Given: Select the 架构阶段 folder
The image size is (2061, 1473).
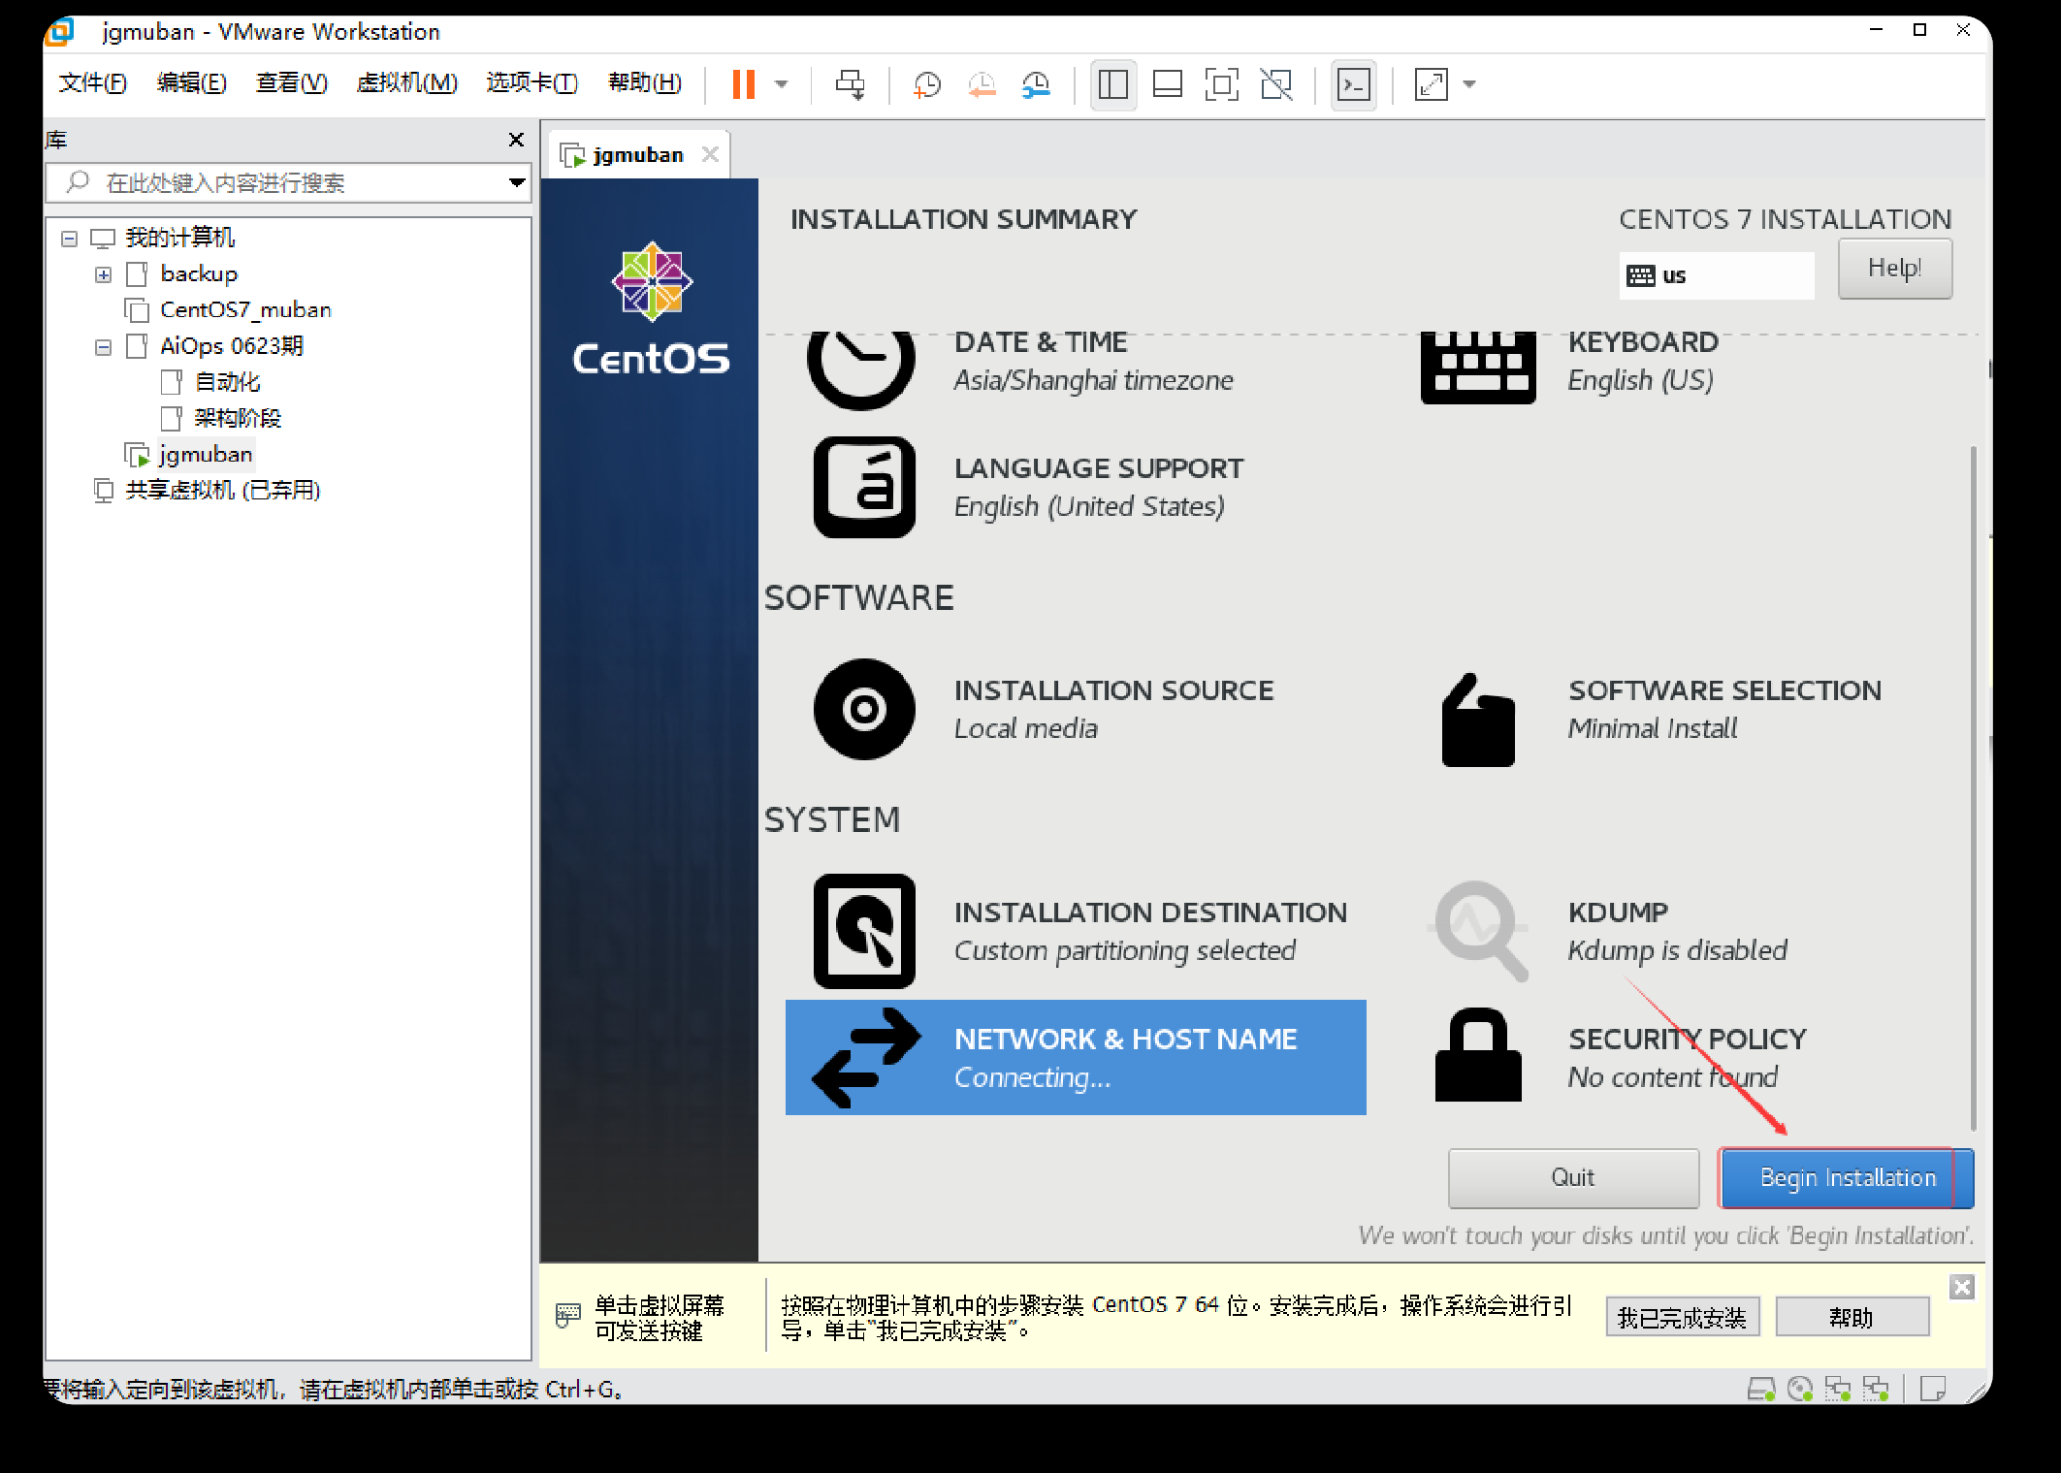Looking at the screenshot, I should tap(238, 418).
